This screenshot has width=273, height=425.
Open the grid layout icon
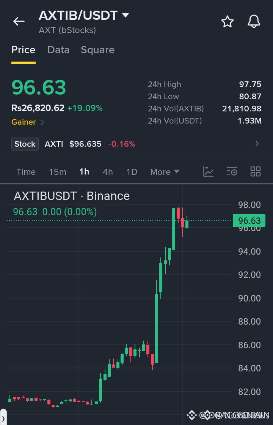click(x=256, y=171)
